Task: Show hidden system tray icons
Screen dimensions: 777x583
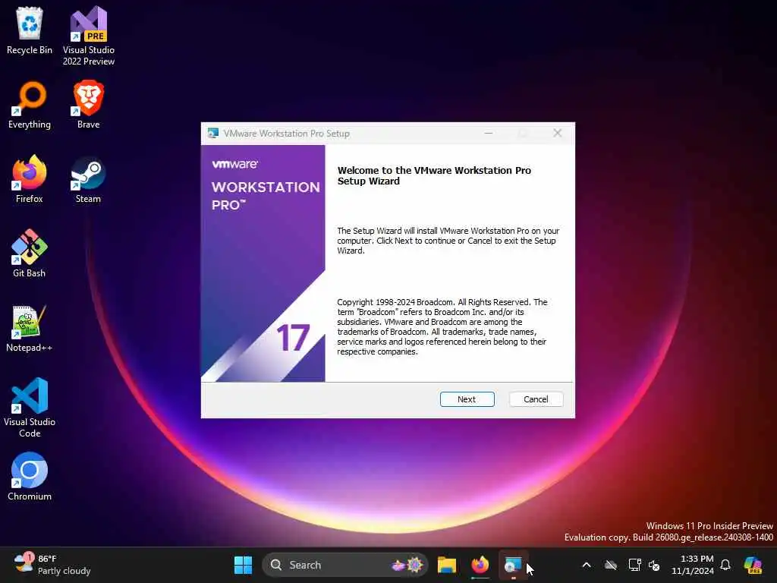Action: 587,565
